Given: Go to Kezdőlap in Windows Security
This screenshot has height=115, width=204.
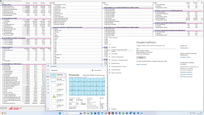Looking at the screenshot, I should click(113, 47).
